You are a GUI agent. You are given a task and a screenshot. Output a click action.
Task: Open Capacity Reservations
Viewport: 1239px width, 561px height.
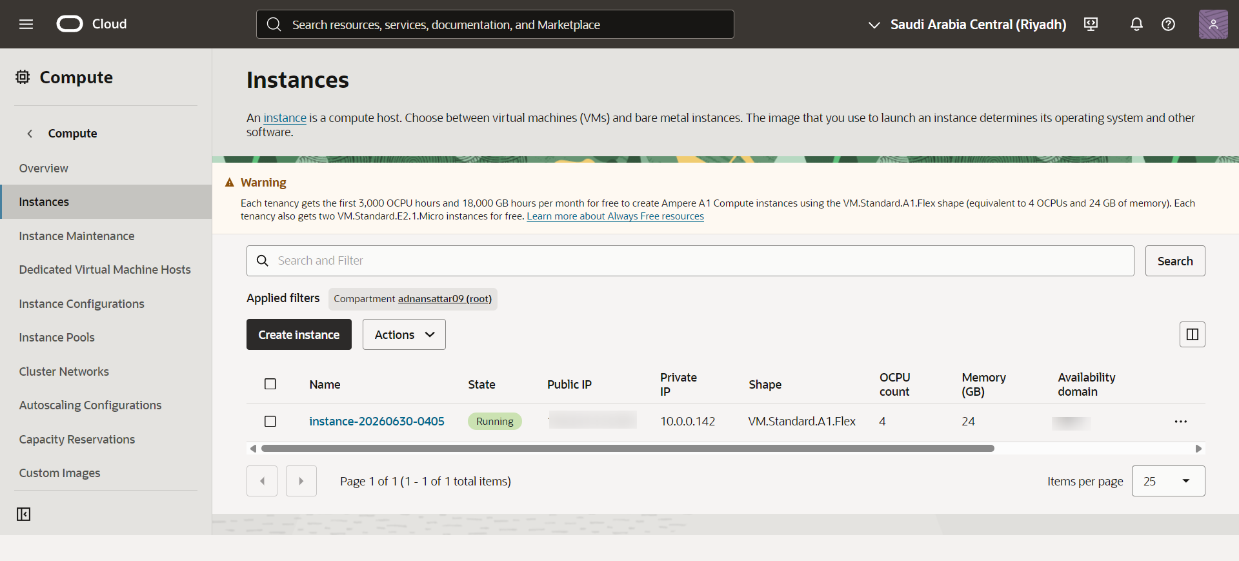77,439
